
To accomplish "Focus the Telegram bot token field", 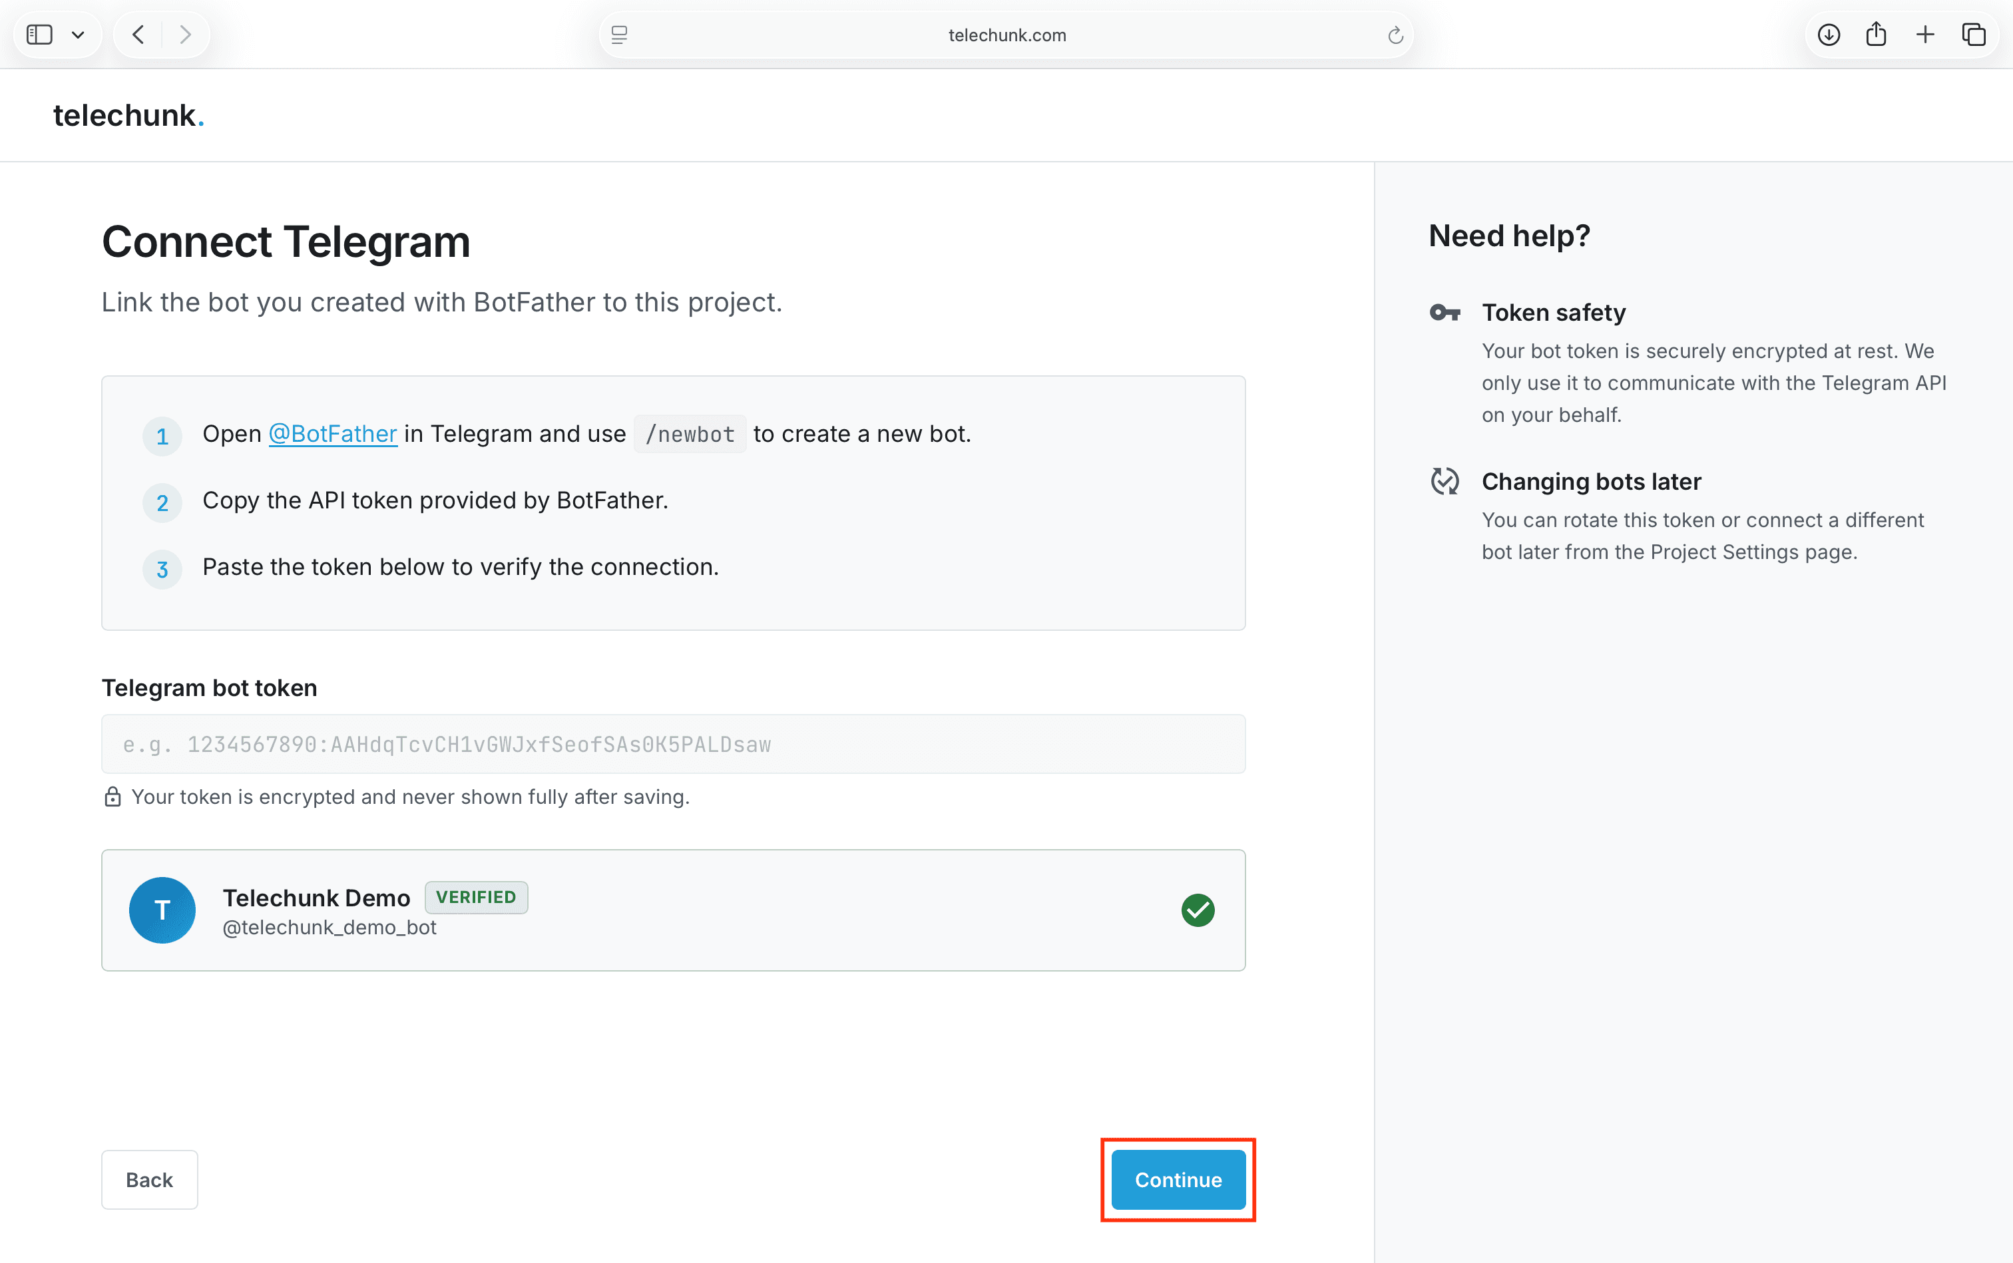I will [x=674, y=743].
